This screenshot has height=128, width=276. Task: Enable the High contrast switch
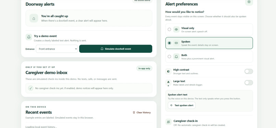coord(249,71)
